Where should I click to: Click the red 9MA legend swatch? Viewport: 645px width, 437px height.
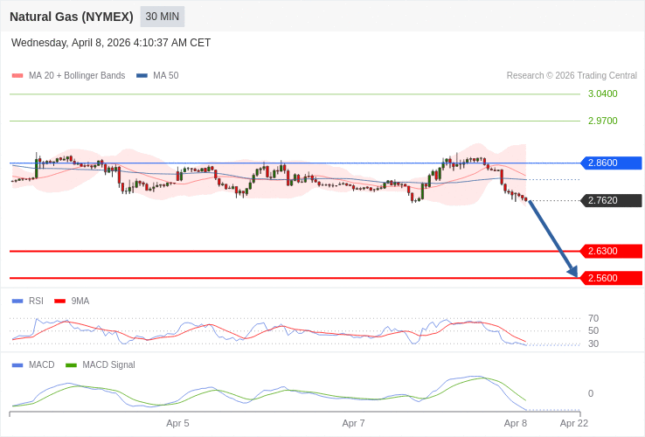pyautogui.click(x=60, y=301)
